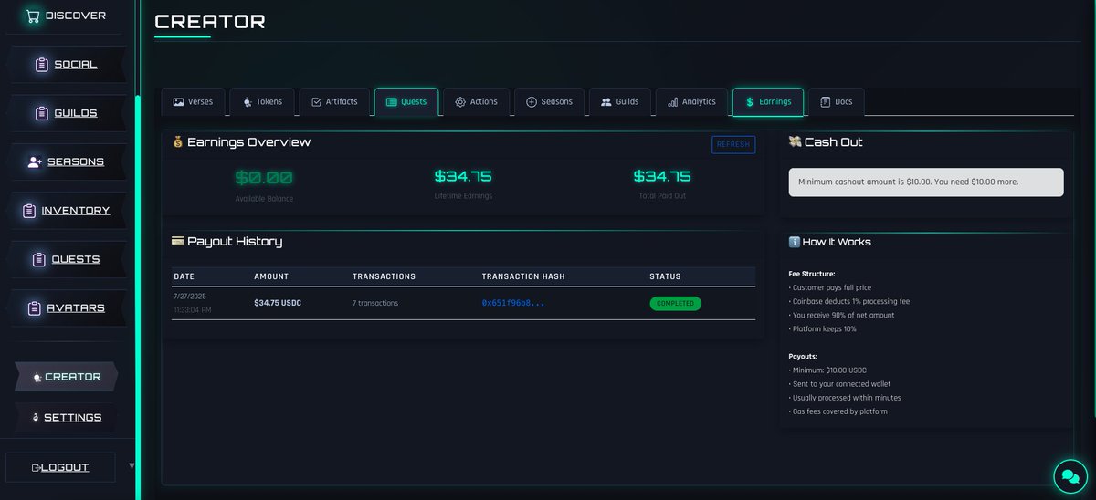The image size is (1096, 500).
Task: Click the Transaction Hash column header
Action: click(523, 276)
